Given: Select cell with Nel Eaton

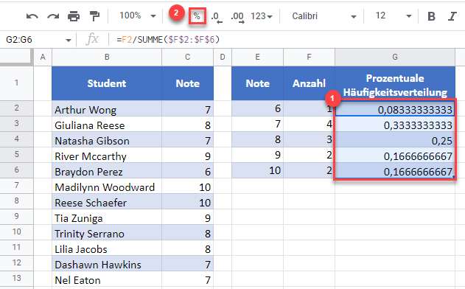Looking at the screenshot, I should 107,279.
